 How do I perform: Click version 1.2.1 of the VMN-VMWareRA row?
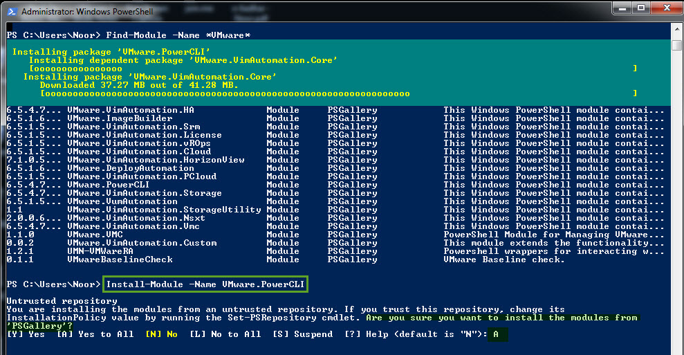20,251
